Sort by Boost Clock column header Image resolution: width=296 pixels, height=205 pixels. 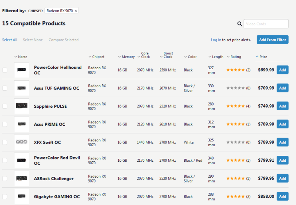click(x=166, y=55)
